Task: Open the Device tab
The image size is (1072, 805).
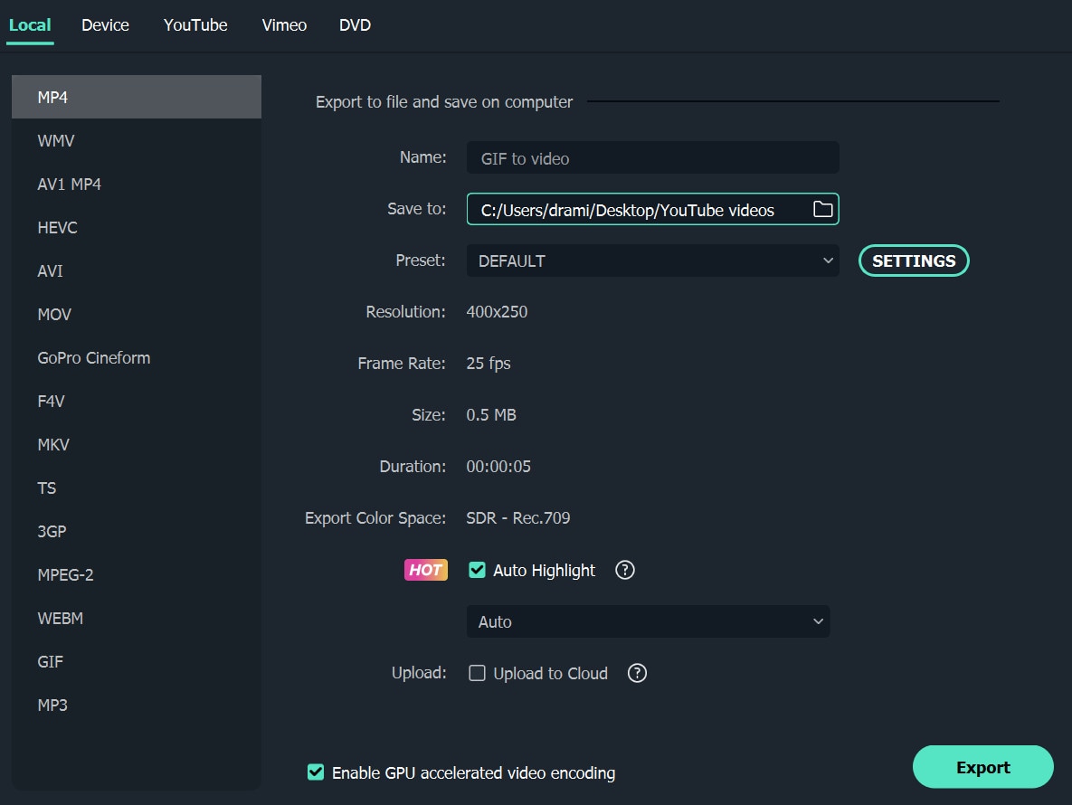Action: click(105, 25)
